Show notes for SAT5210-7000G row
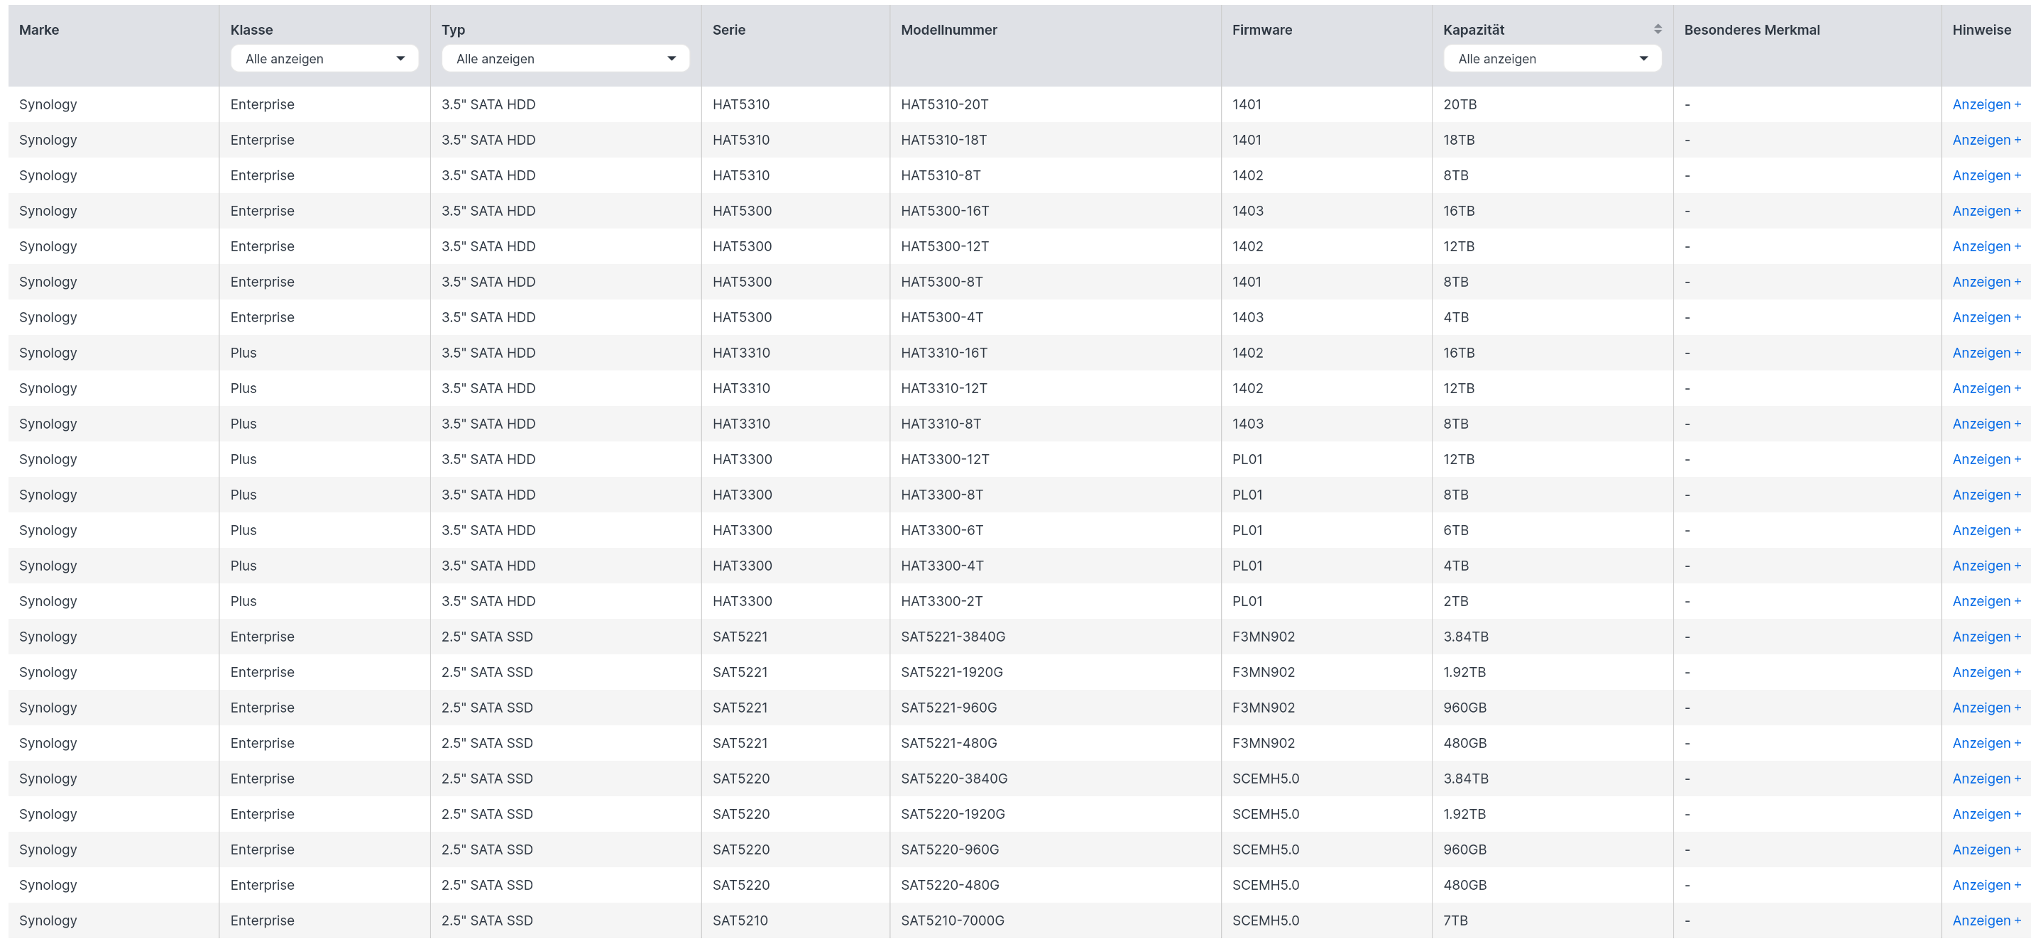The height and width of the screenshot is (946, 2031). point(1986,920)
